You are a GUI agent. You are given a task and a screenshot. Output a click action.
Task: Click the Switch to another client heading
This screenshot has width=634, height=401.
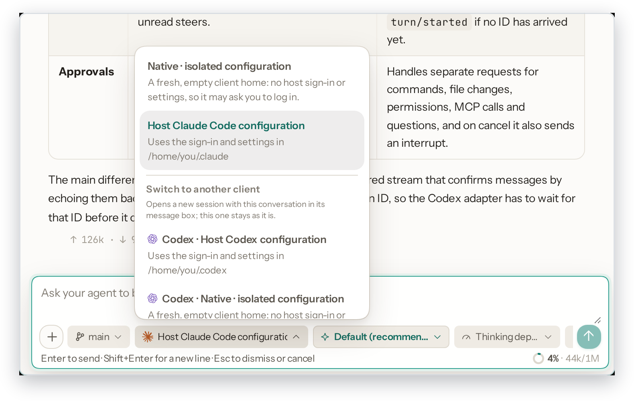[x=203, y=189]
